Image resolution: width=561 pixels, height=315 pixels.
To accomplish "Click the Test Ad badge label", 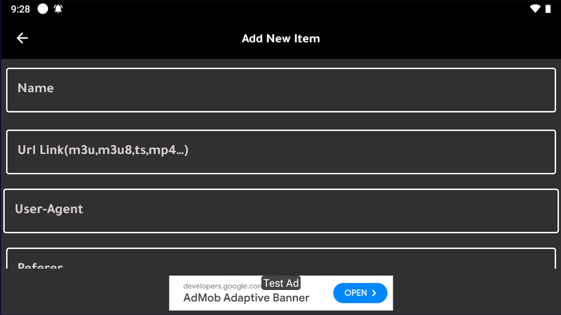I will pos(281,283).
